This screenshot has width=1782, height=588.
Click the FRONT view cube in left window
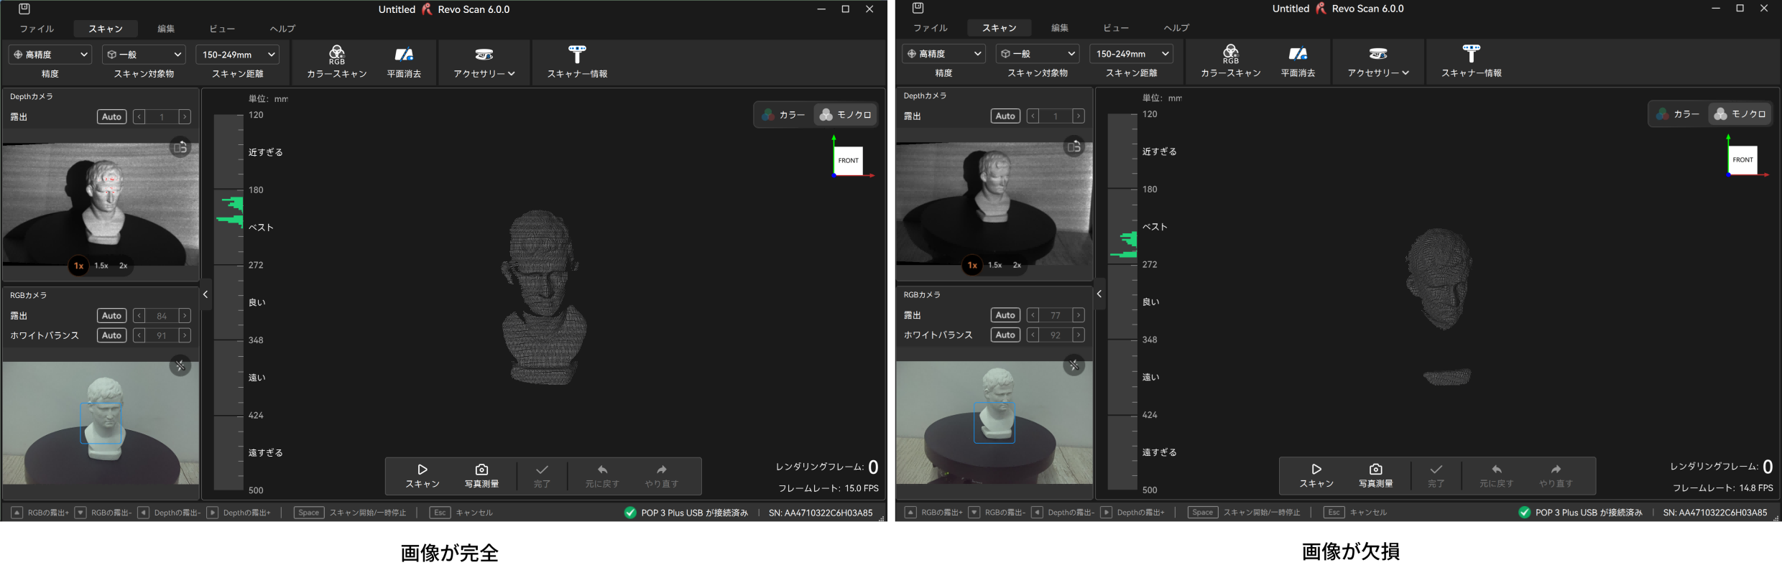pyautogui.click(x=848, y=161)
